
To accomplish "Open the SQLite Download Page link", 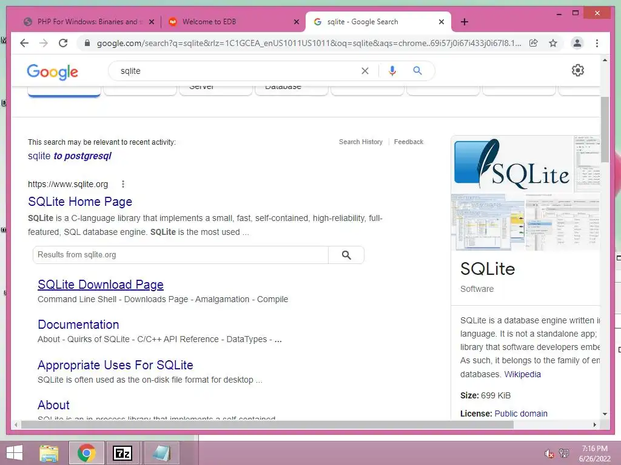I will pyautogui.click(x=101, y=285).
